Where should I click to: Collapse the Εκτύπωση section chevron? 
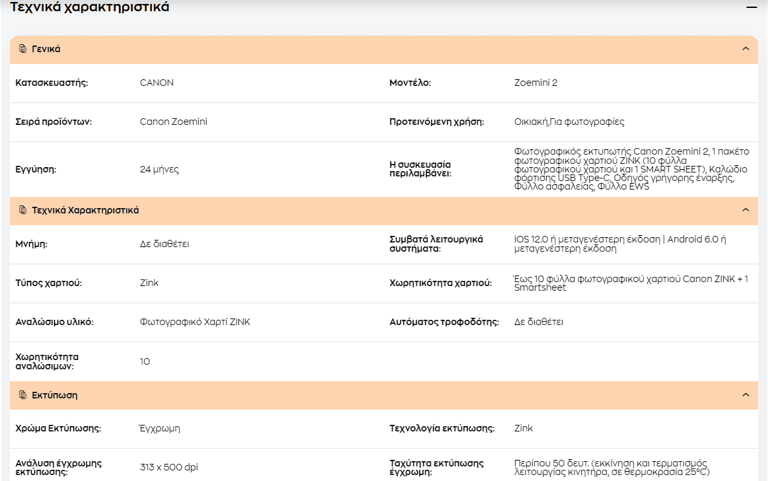pyautogui.click(x=746, y=395)
